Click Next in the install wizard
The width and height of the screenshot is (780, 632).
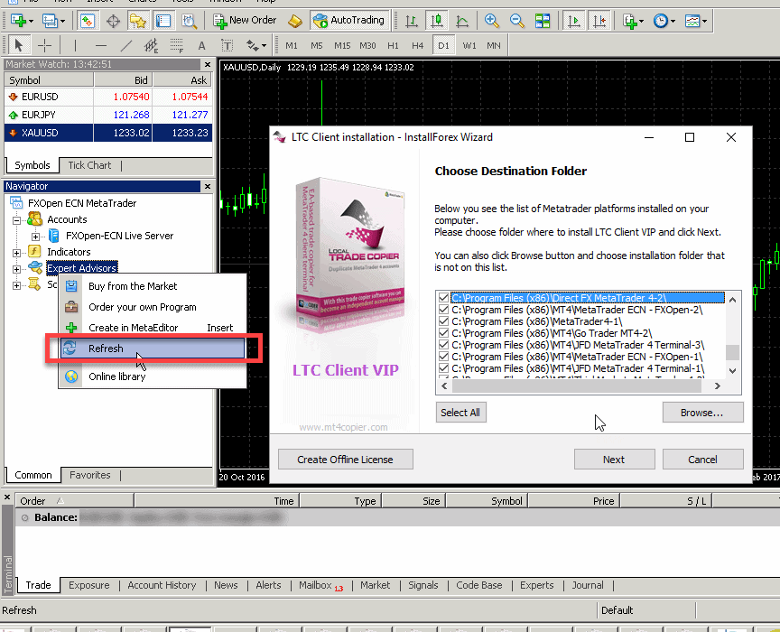(x=615, y=460)
